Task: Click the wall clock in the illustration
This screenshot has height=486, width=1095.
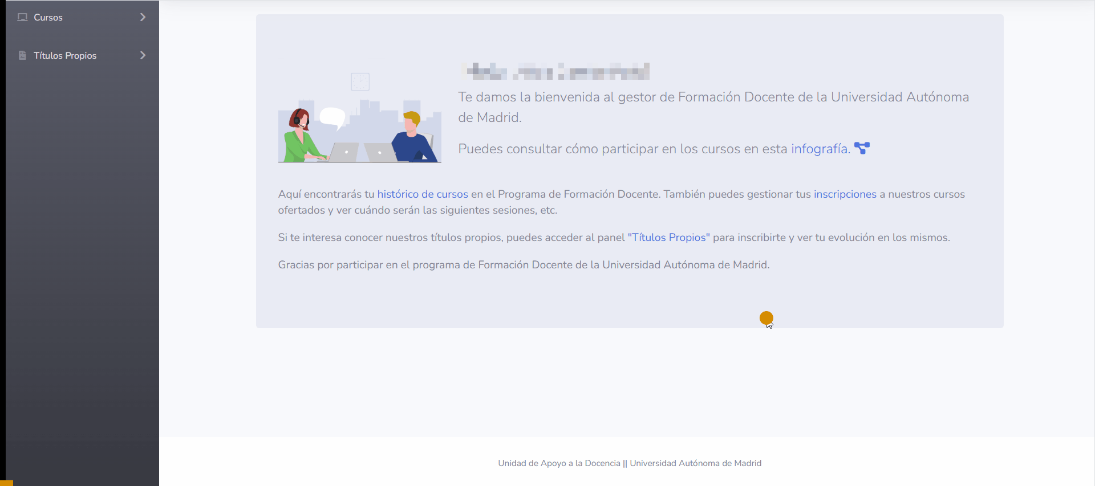Action: (x=360, y=81)
